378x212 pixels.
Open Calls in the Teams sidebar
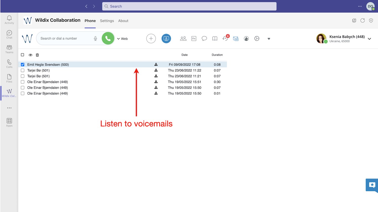pyautogui.click(x=9, y=64)
